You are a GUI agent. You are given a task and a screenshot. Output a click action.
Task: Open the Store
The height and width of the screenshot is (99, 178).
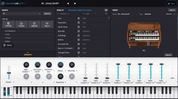click(x=172, y=4)
